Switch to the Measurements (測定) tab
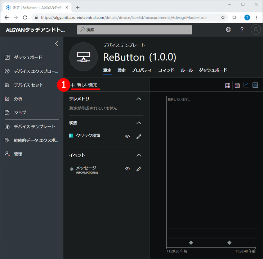Viewport: 263px width, 259px height. tap(107, 70)
